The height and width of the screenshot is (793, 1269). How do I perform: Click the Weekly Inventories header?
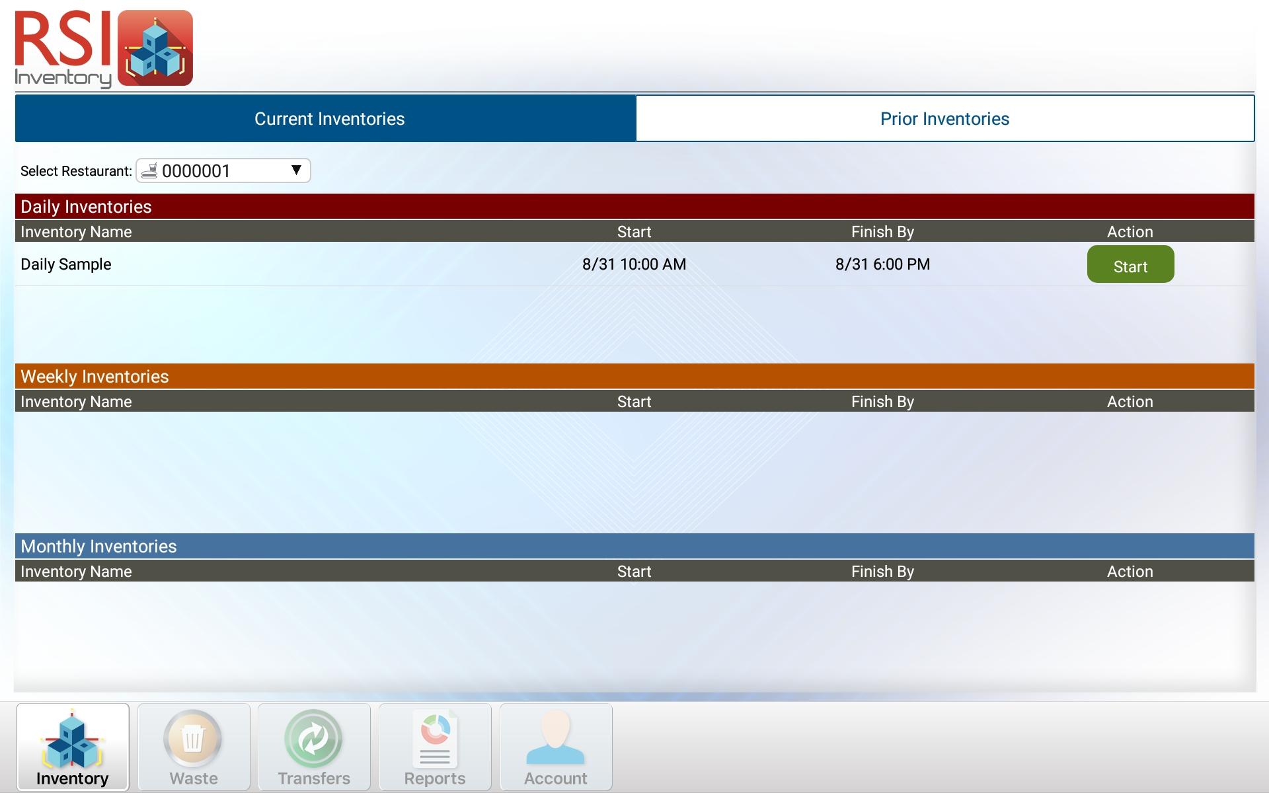pyautogui.click(x=634, y=376)
